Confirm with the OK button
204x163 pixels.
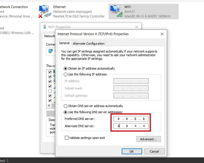132,152
